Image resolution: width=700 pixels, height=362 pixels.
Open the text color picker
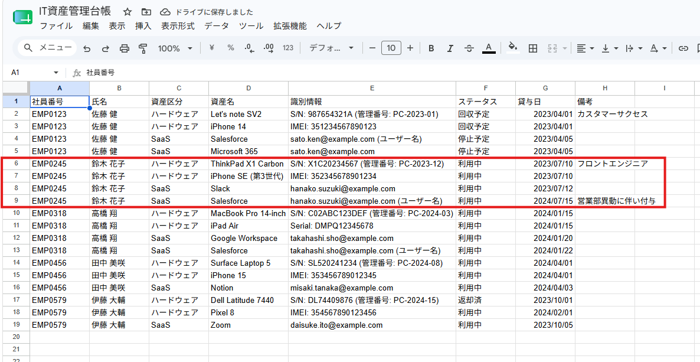click(x=488, y=48)
